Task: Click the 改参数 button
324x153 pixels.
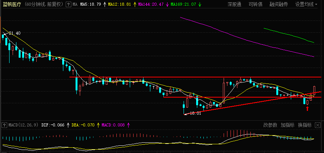Action: click(270, 125)
